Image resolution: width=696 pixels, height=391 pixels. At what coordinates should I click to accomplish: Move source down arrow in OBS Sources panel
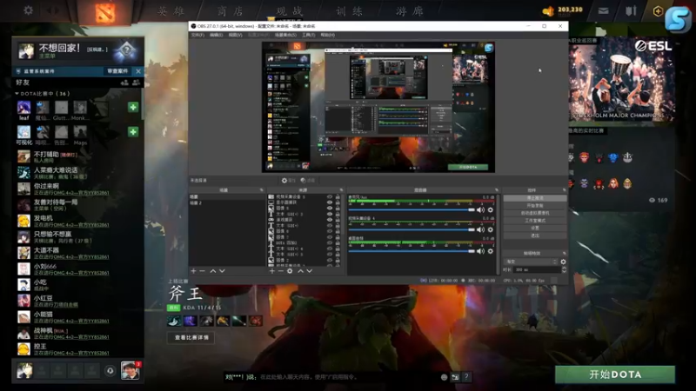310,271
